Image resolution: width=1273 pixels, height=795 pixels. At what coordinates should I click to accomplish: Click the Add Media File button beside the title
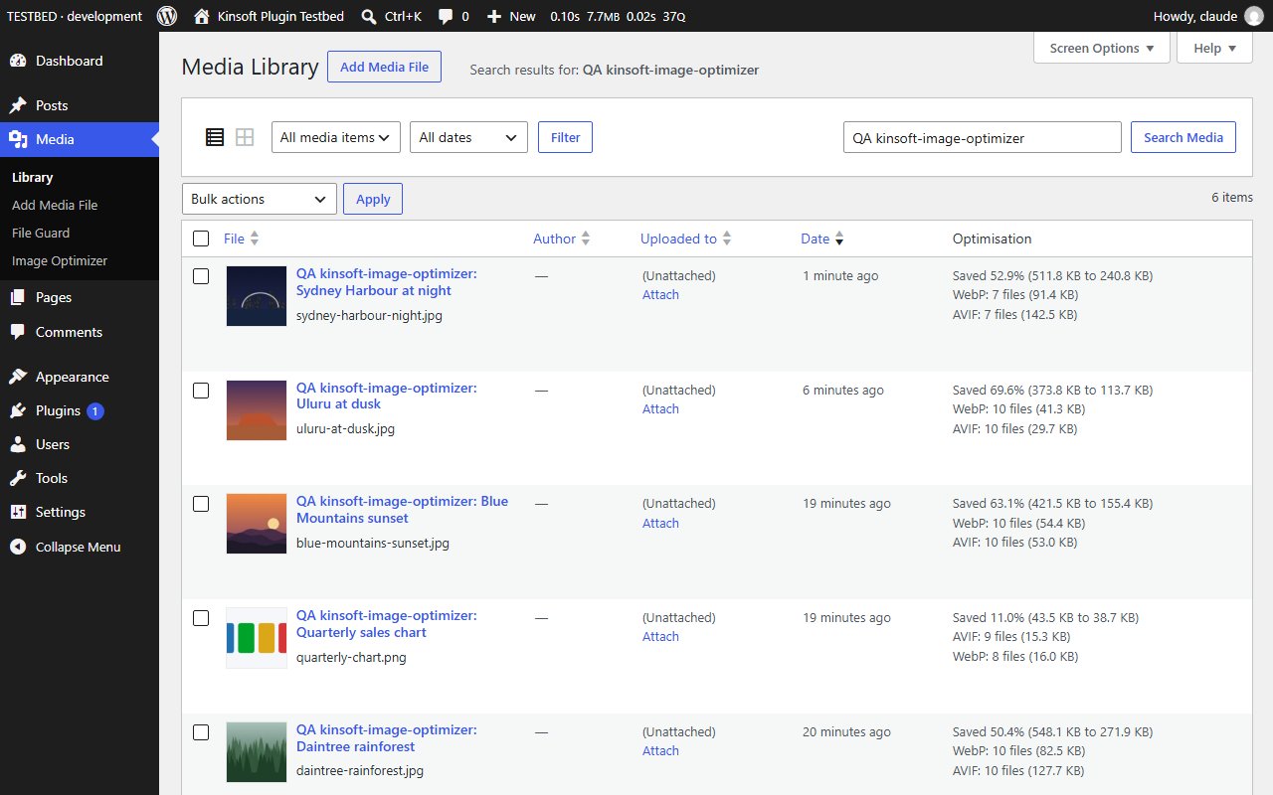pos(384,67)
